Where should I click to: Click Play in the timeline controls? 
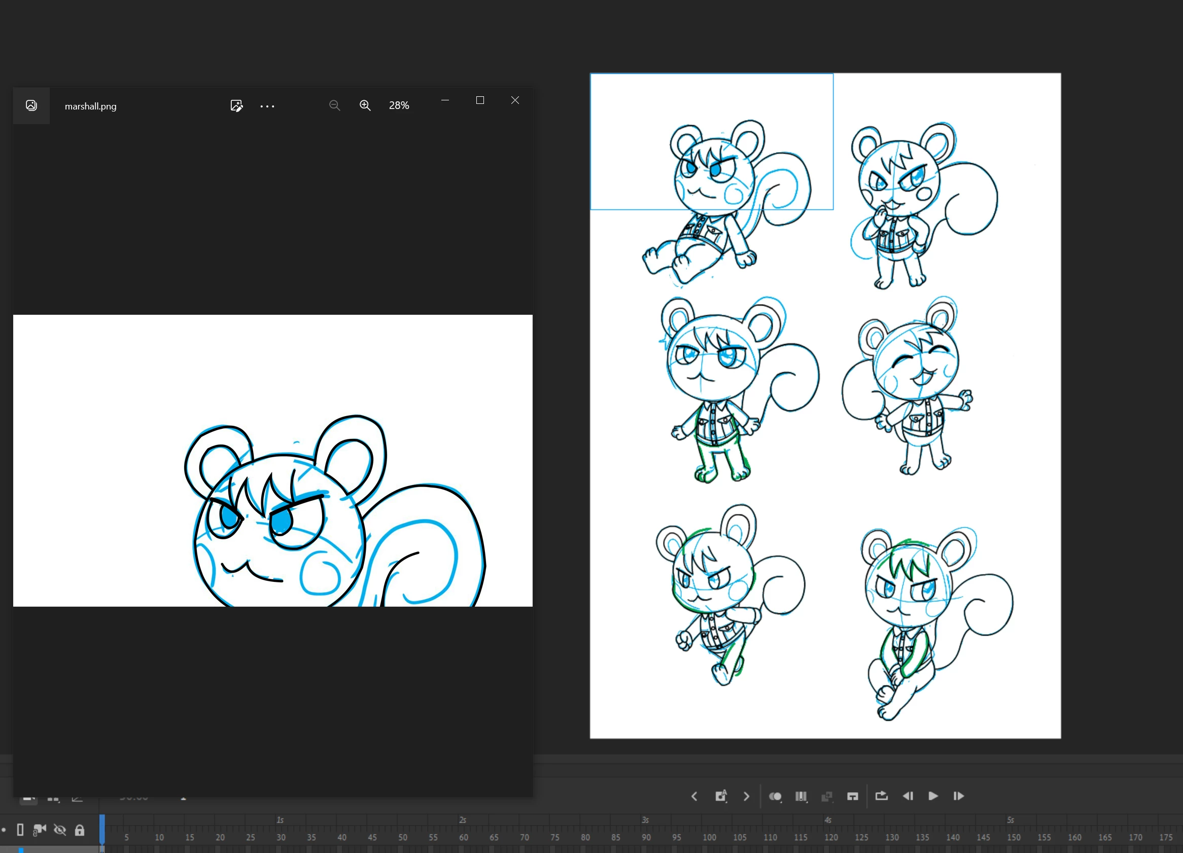pyautogui.click(x=933, y=796)
